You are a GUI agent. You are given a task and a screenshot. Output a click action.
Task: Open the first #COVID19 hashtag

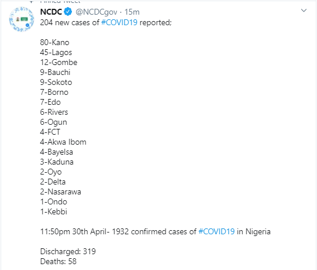(119, 22)
